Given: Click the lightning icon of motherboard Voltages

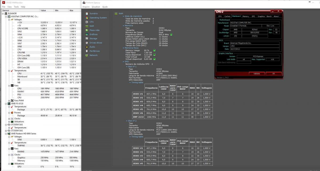Looking at the screenshot, I should [12, 19].
